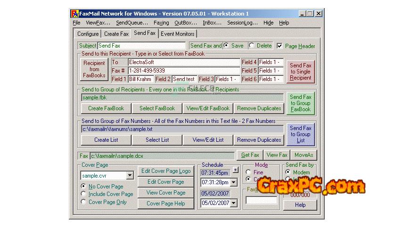Click the Select List button

[x=157, y=140]
